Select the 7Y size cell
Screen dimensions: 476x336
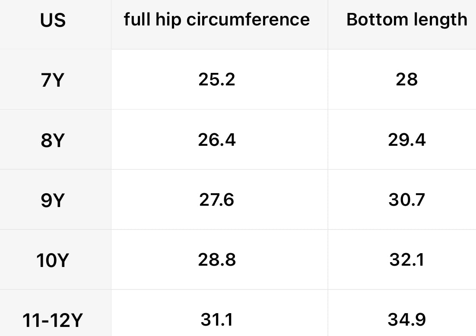coord(52,80)
